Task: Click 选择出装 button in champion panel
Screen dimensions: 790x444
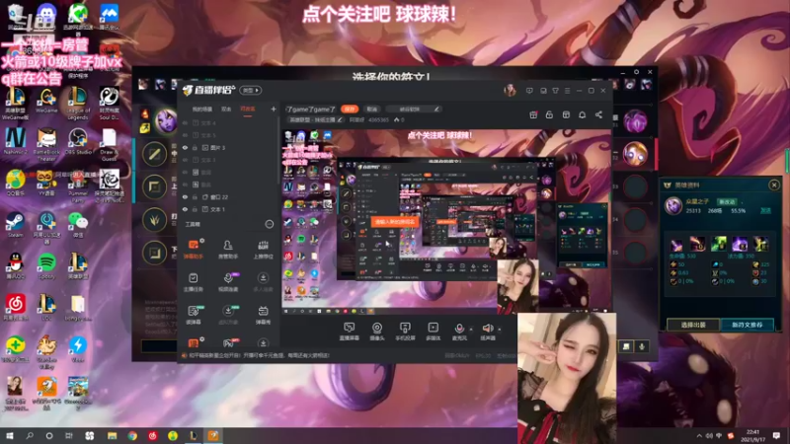Action: (693, 325)
